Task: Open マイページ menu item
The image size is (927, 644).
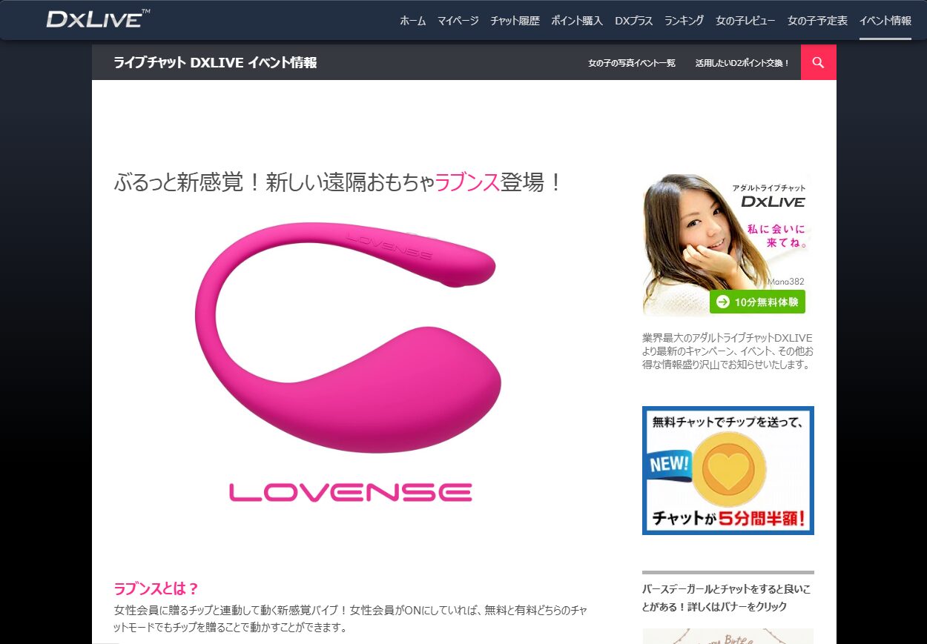Action: [458, 21]
